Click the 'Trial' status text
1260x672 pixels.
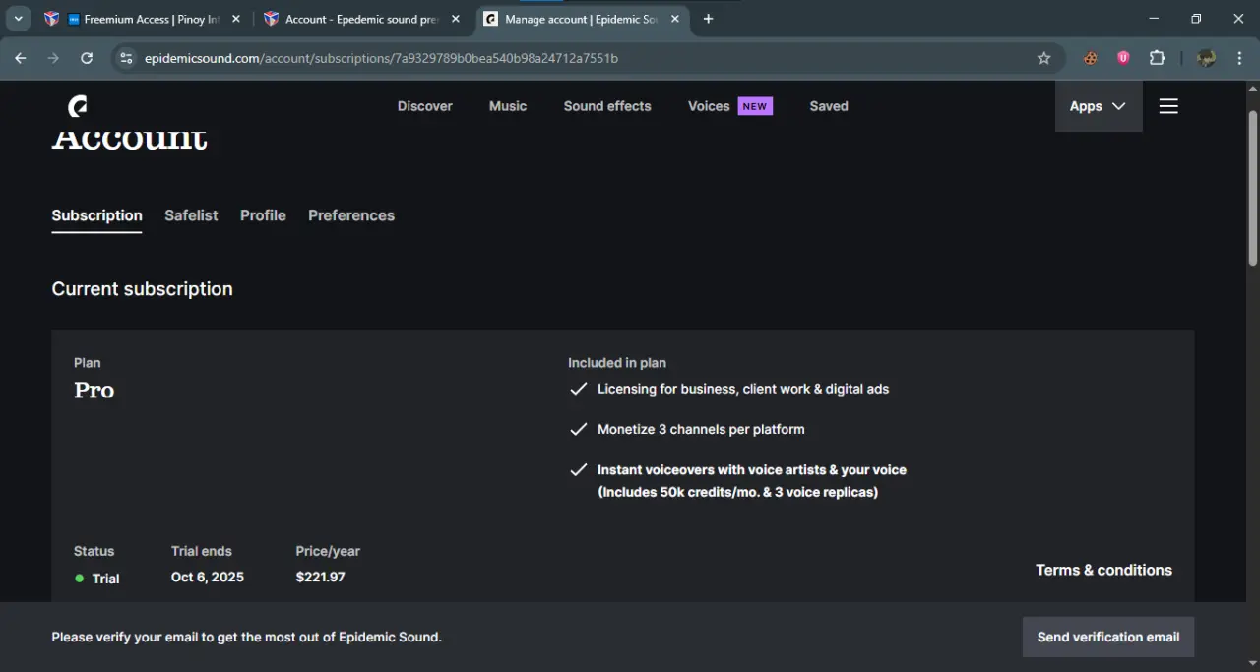[x=105, y=579]
